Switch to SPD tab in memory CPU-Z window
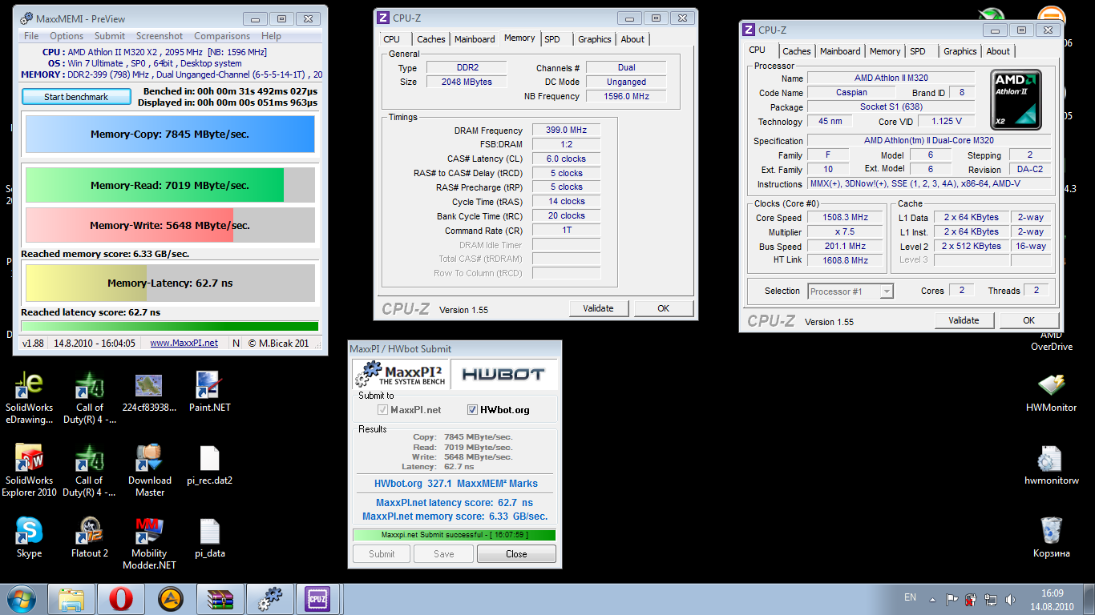1095x615 pixels. (x=552, y=39)
